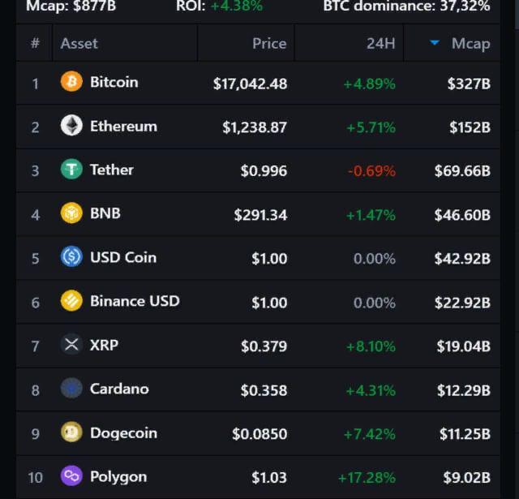Open the Bitcoin asset name link
Viewport: 519px width, 499px height.
(114, 82)
